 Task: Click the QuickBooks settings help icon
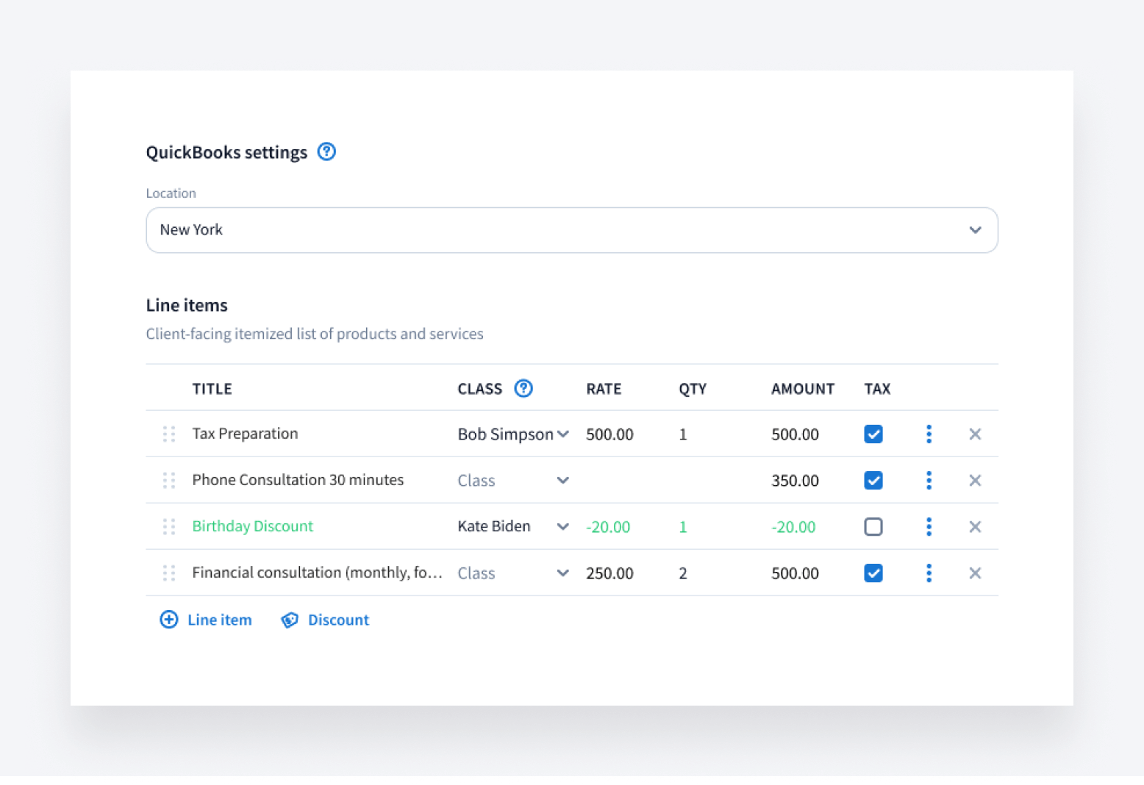[x=326, y=152]
